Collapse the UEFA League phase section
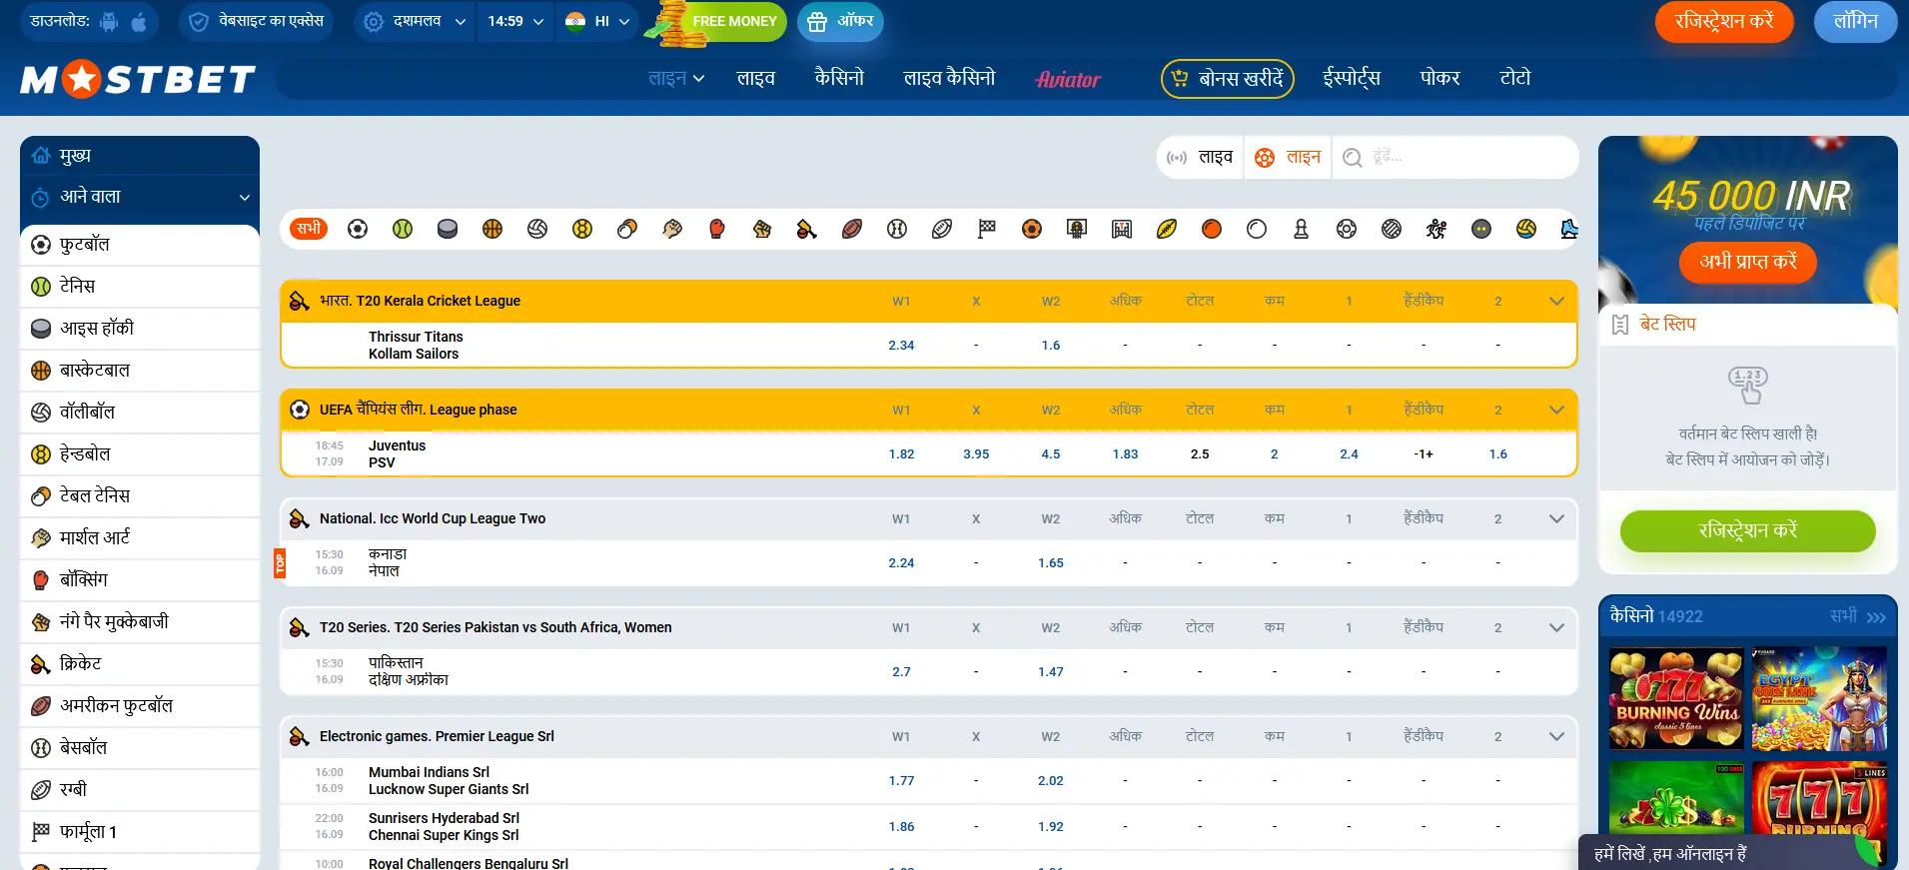The image size is (1909, 870). click(1556, 410)
